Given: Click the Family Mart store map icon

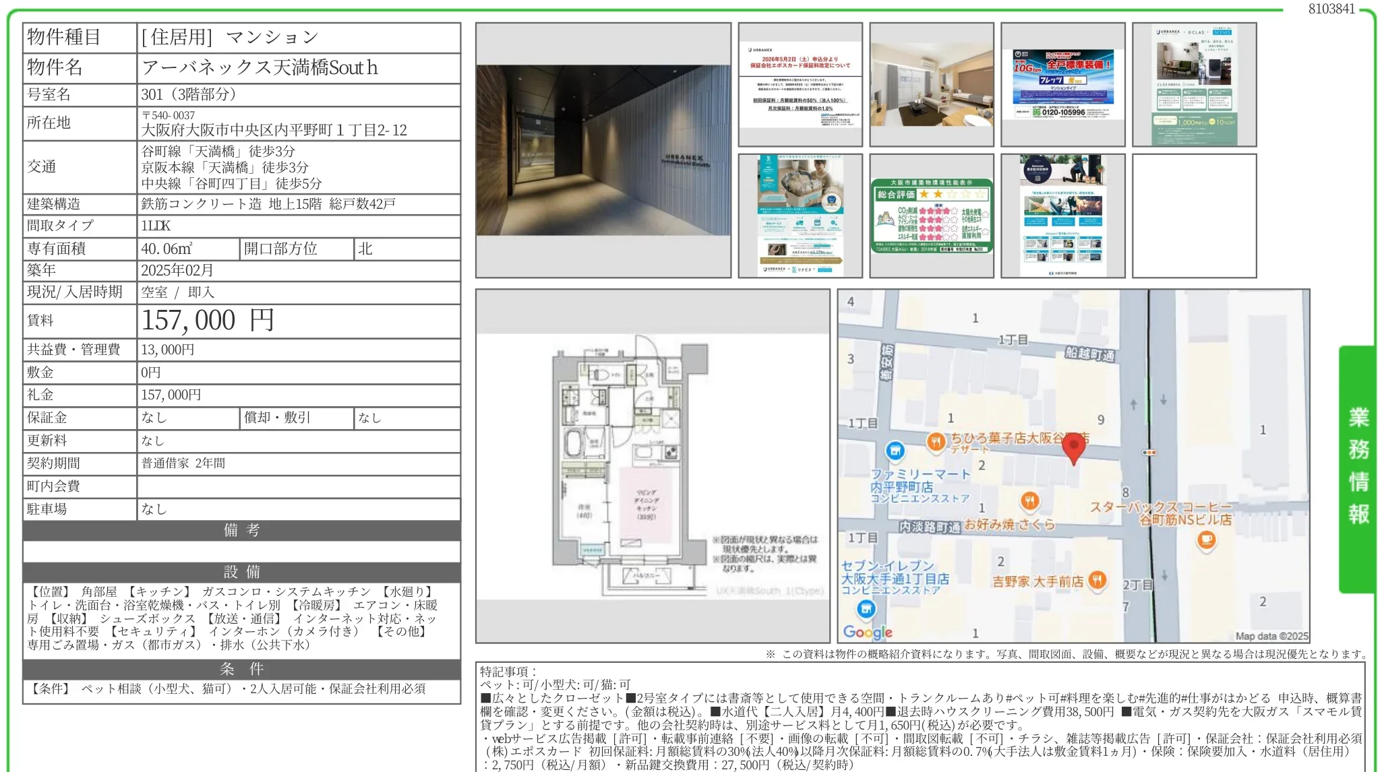Looking at the screenshot, I should pyautogui.click(x=895, y=451).
